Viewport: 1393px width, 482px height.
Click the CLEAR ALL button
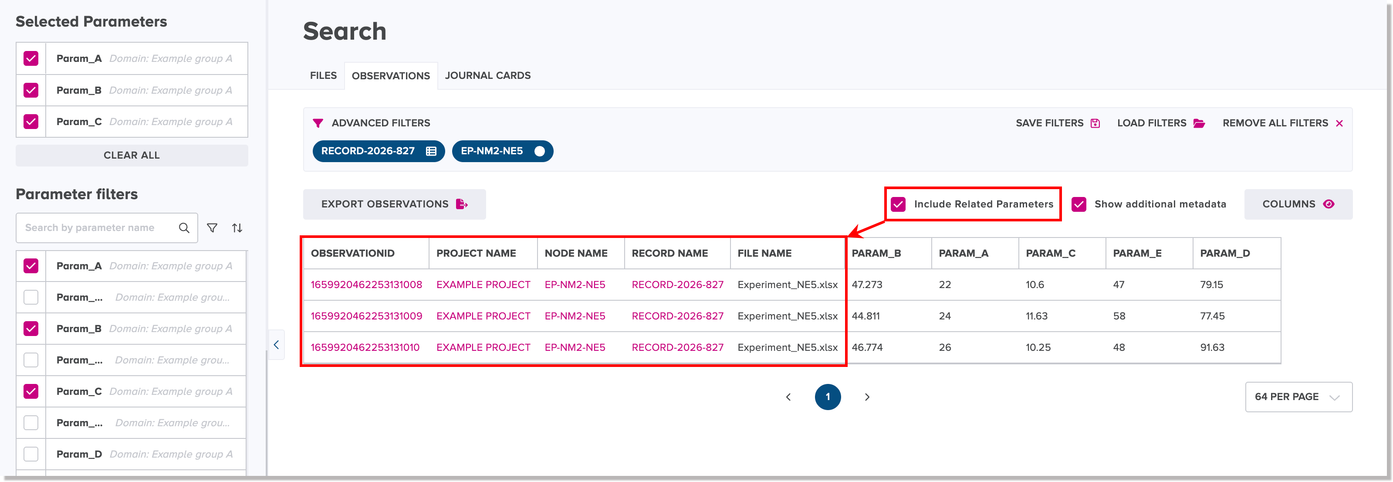tap(132, 155)
